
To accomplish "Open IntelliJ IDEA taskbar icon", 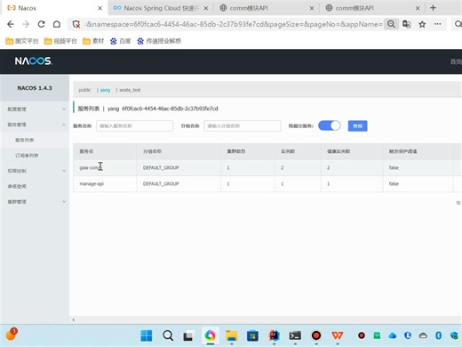I will [274, 335].
